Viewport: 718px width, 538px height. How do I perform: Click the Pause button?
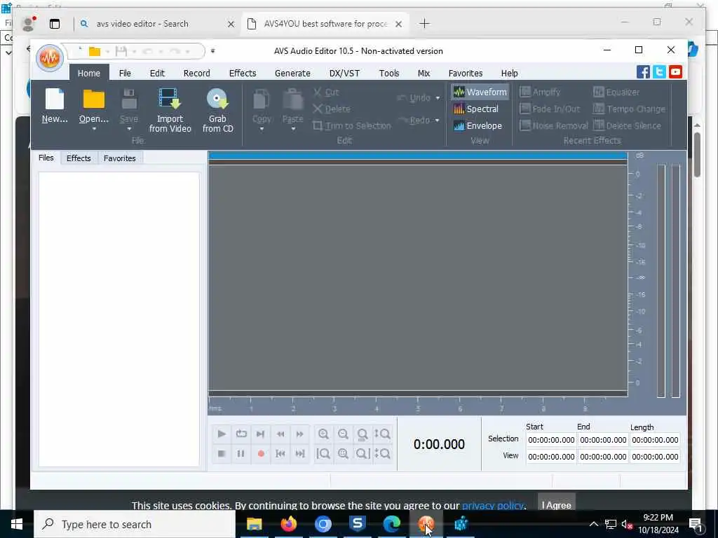pos(241,453)
